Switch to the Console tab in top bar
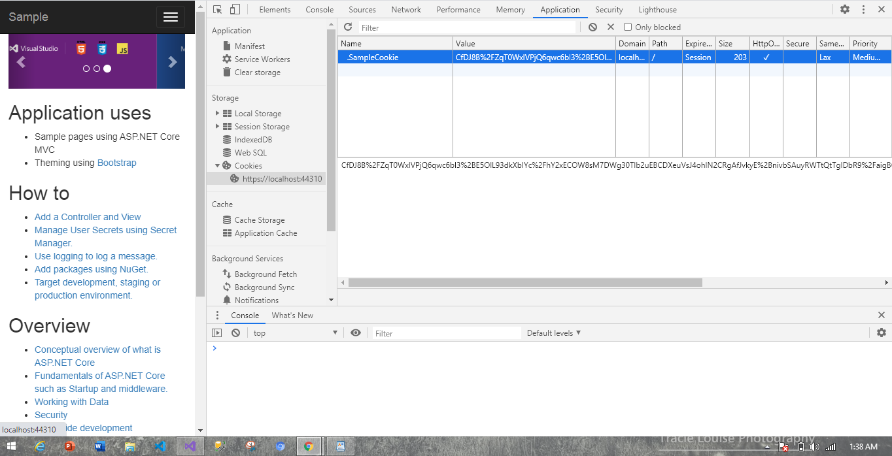 pos(320,10)
